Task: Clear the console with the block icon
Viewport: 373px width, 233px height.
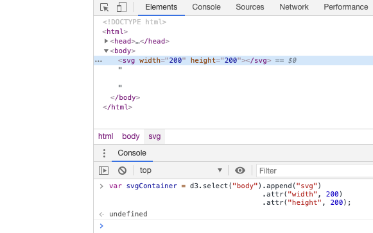Action: (122, 171)
